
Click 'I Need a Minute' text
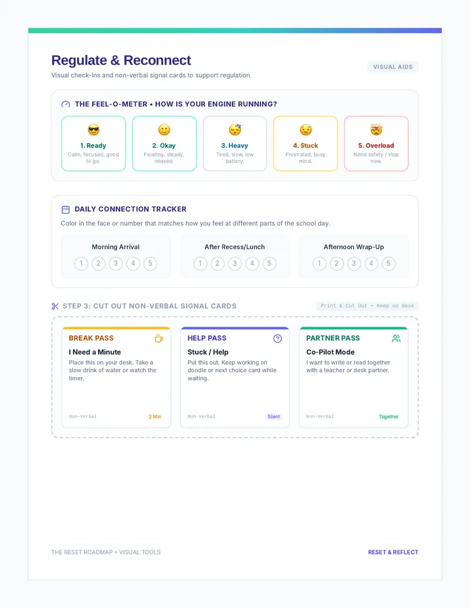pos(95,352)
